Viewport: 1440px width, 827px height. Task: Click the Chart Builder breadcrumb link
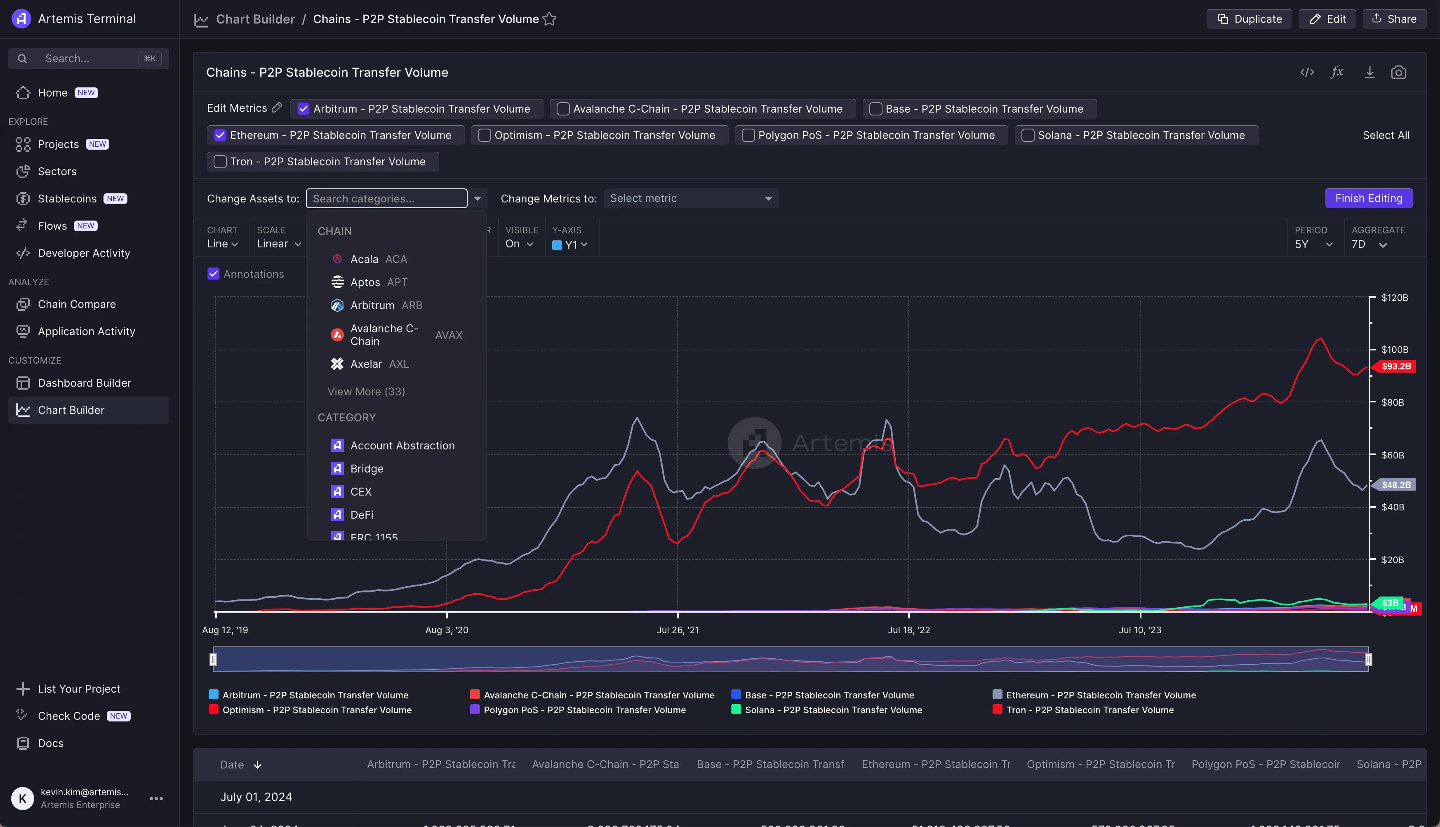point(255,19)
